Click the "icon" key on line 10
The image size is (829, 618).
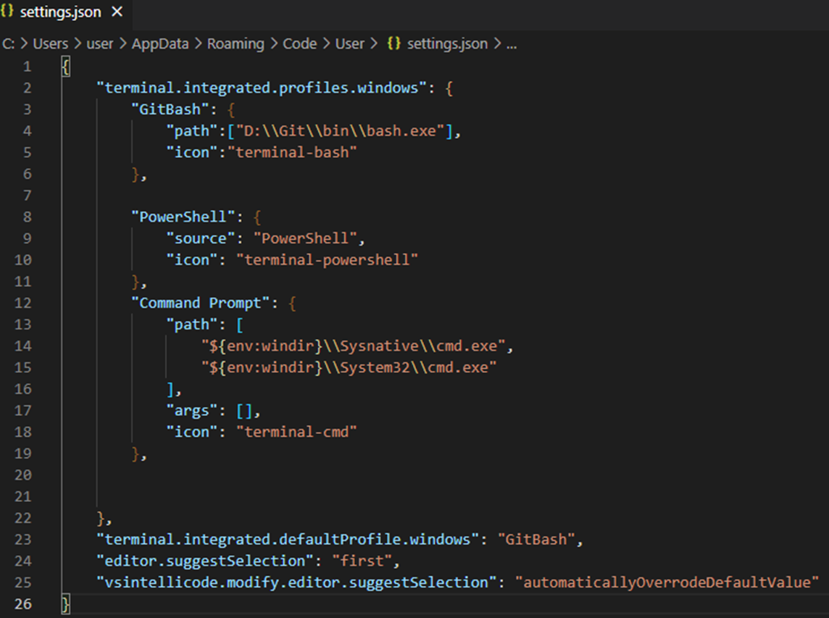click(x=192, y=260)
